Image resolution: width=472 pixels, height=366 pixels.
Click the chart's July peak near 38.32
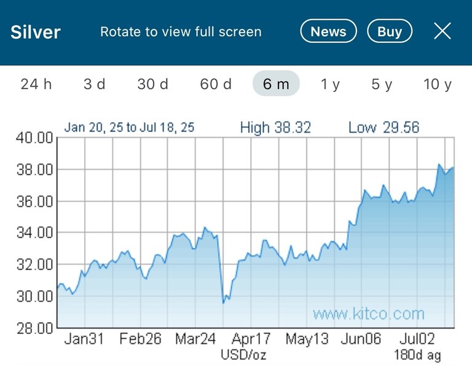coord(439,165)
